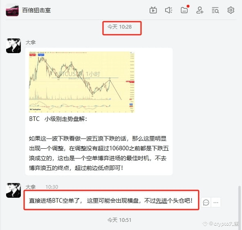The height and width of the screenshot is (230, 242).
Task: Click the speaker announcement icon
Action: (169, 10)
